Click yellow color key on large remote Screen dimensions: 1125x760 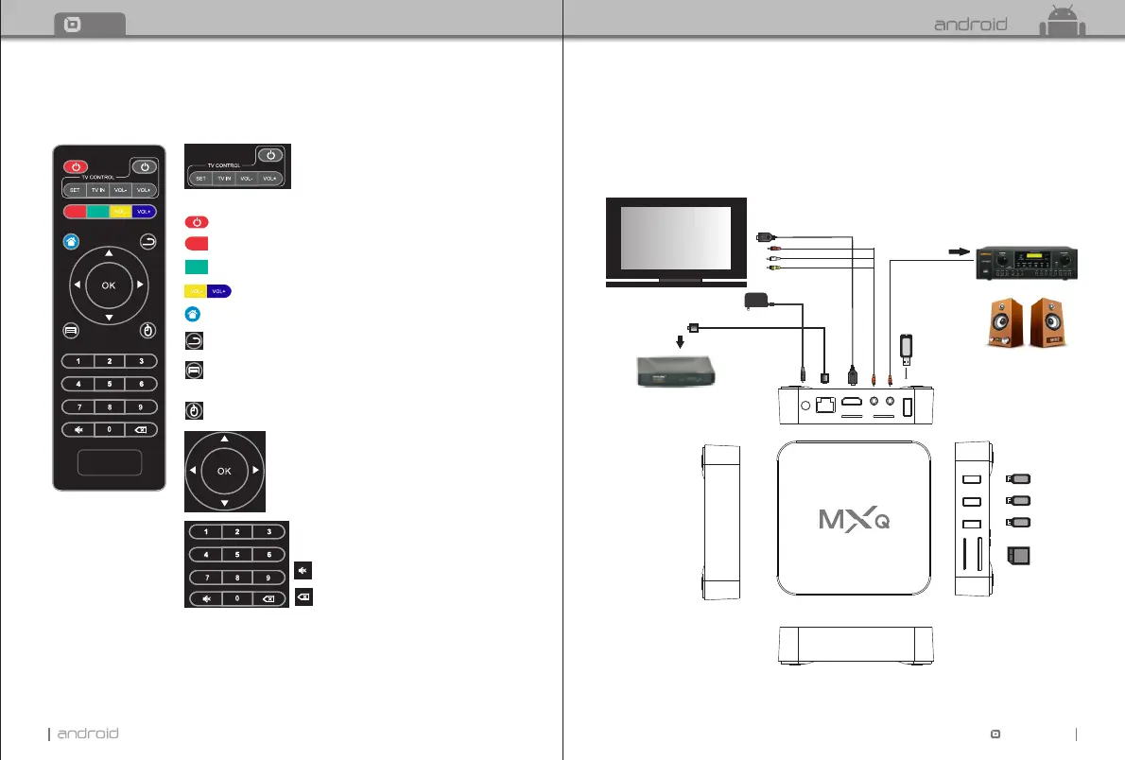coord(121,212)
